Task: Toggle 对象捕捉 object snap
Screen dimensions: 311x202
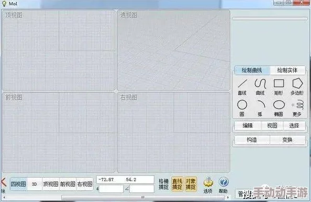Action: [x=191, y=184]
